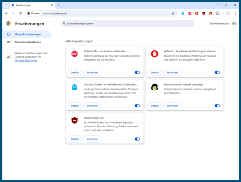The height and width of the screenshot is (182, 241).
Task: Click the Entwicklermodus label
Action: point(219,24)
